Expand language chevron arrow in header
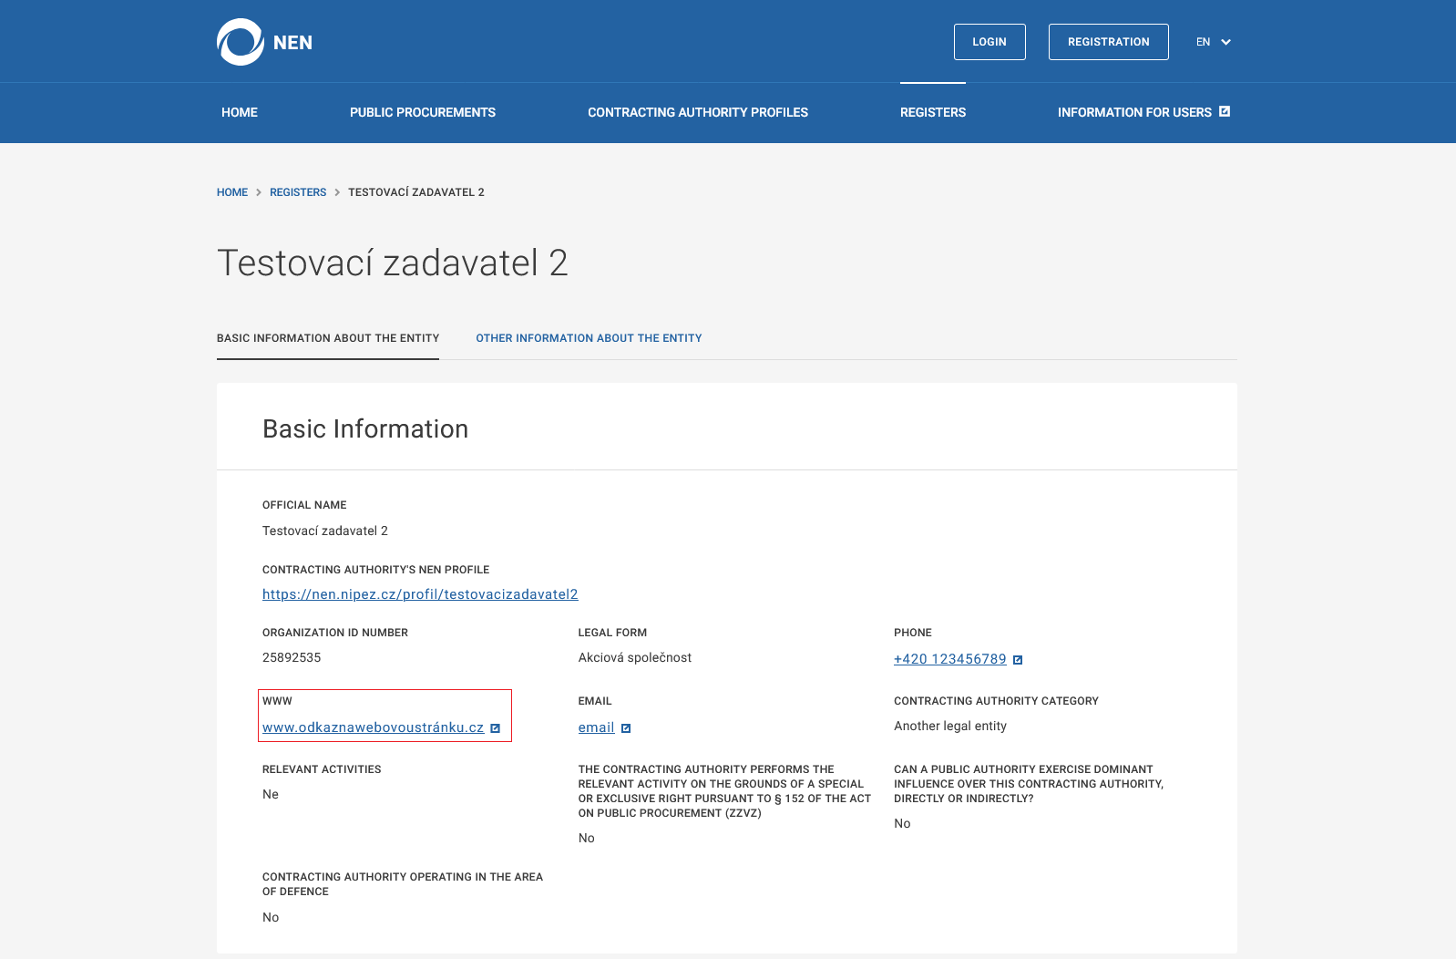 coord(1226,42)
